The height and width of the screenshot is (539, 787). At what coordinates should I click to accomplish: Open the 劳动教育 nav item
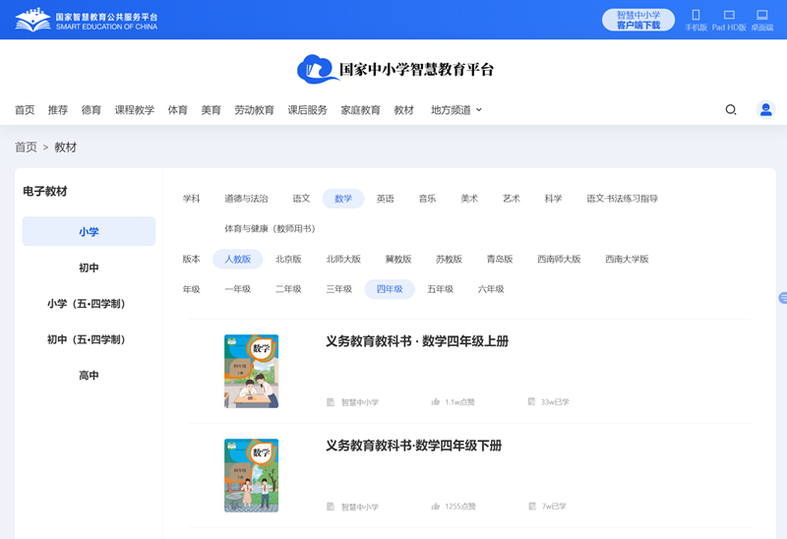(x=255, y=110)
